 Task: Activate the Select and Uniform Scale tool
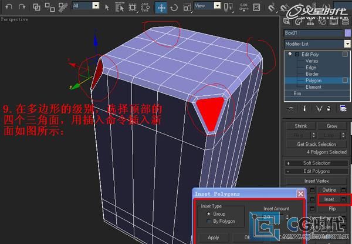click(187, 8)
